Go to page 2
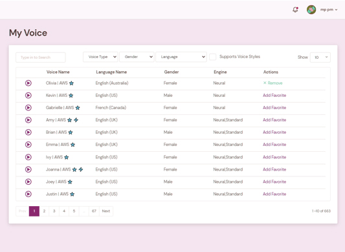Image resolution: width=345 pixels, height=252 pixels. click(44, 211)
